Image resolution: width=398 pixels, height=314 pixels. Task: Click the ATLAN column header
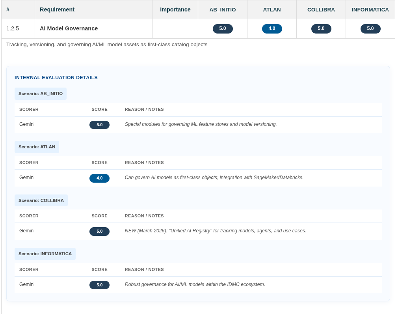click(272, 9)
